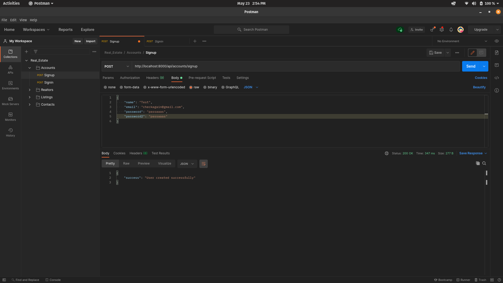Send the signup request
Screen dimensions: 503x283
tap(471, 66)
